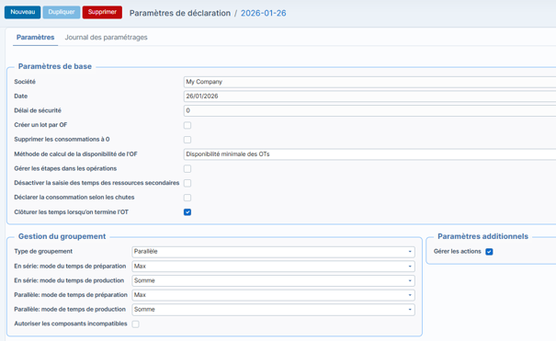Click the Nouveau button
This screenshot has width=556, height=341.
point(22,12)
